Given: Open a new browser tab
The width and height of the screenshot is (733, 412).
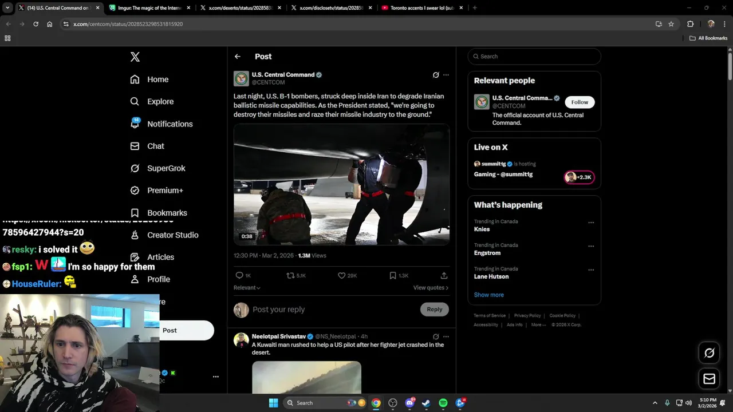Looking at the screenshot, I should 475,8.
